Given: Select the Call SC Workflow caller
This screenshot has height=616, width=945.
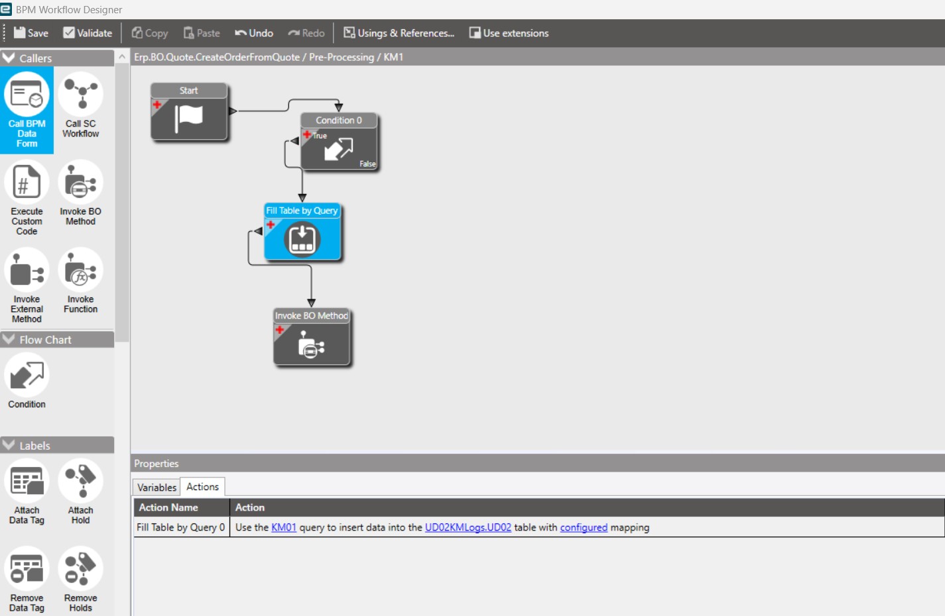Looking at the screenshot, I should click(x=81, y=106).
